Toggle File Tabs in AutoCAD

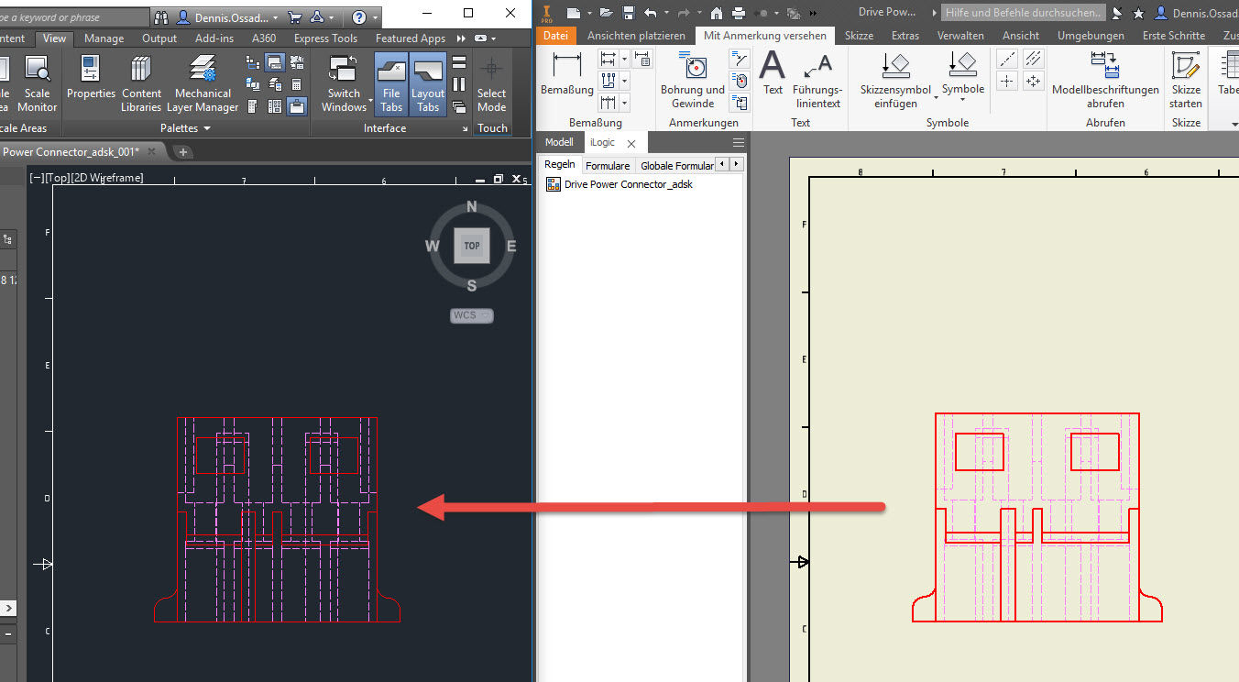click(391, 83)
